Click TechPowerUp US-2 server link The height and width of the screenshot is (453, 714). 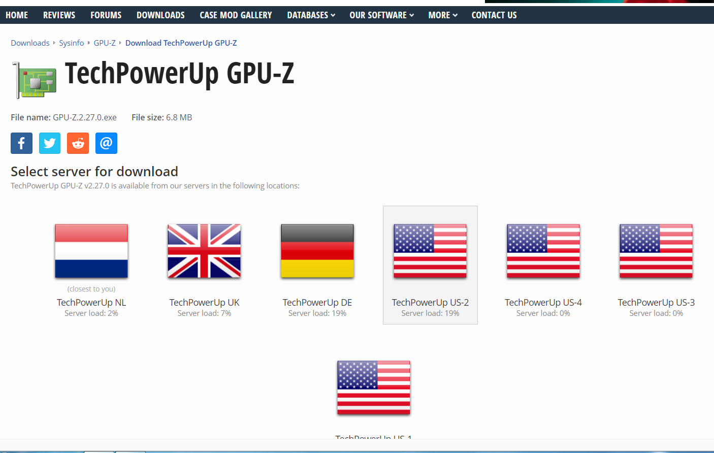click(x=430, y=302)
